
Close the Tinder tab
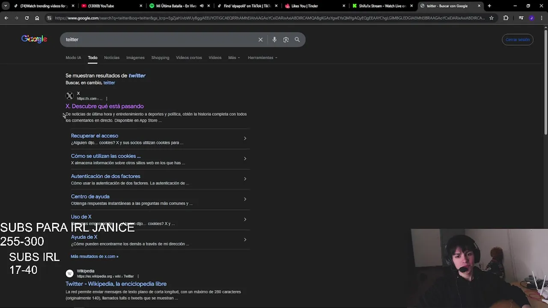[x=344, y=6]
